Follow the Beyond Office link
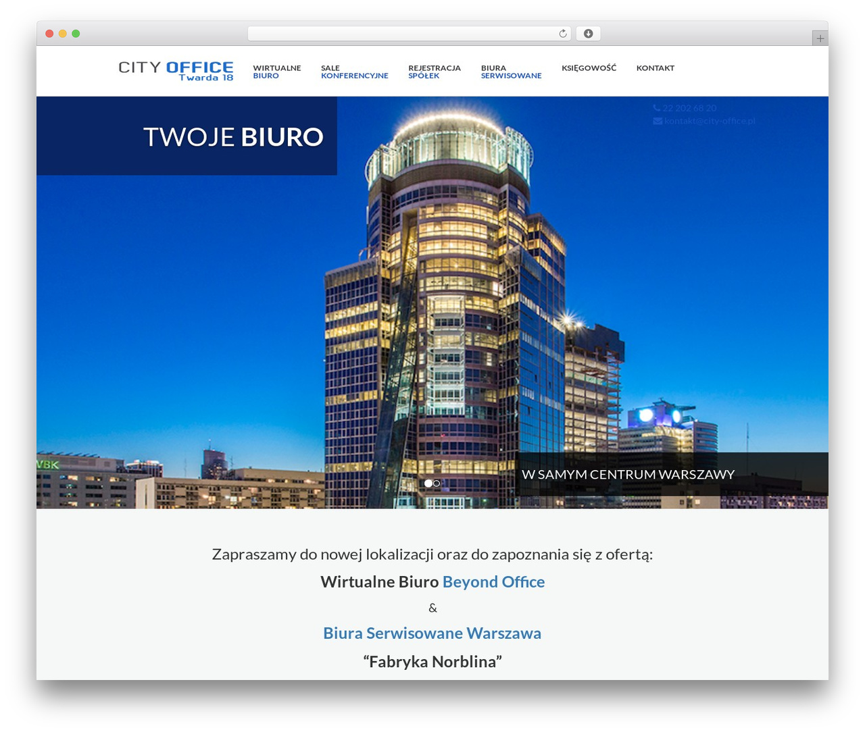 493,581
